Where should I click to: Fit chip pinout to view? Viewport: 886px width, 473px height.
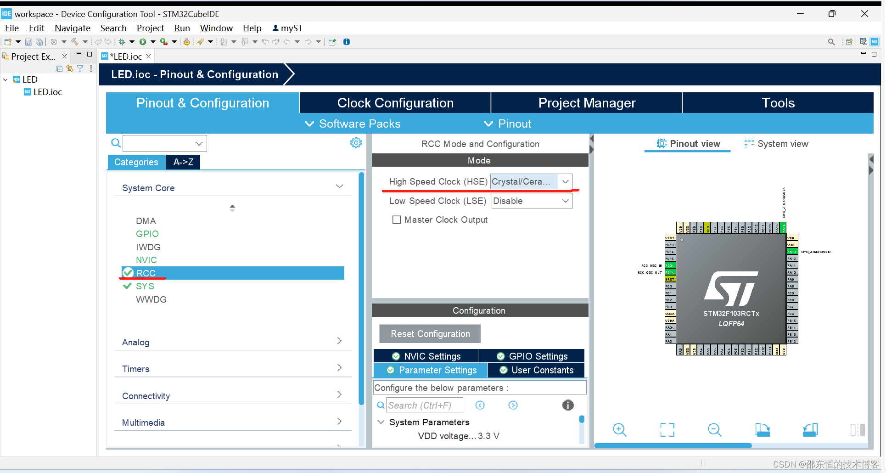coord(667,430)
